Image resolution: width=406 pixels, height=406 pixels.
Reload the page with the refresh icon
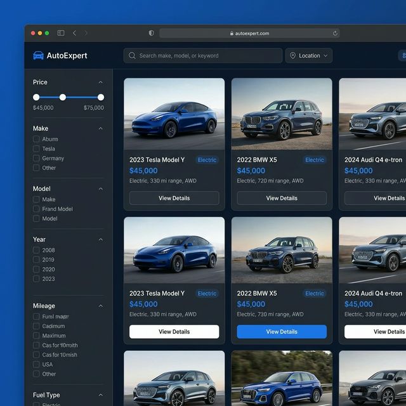[335, 33]
